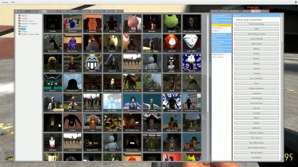Viewport: 298px width, 167px height.
Task: Click the Cameras cleanup button
Action: click(x=257, y=69)
